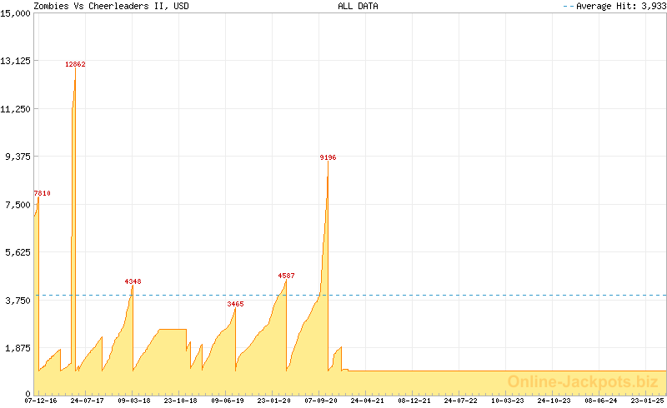Click the x-axis date 09-06-19
This screenshot has width=667, height=408.
(x=228, y=401)
